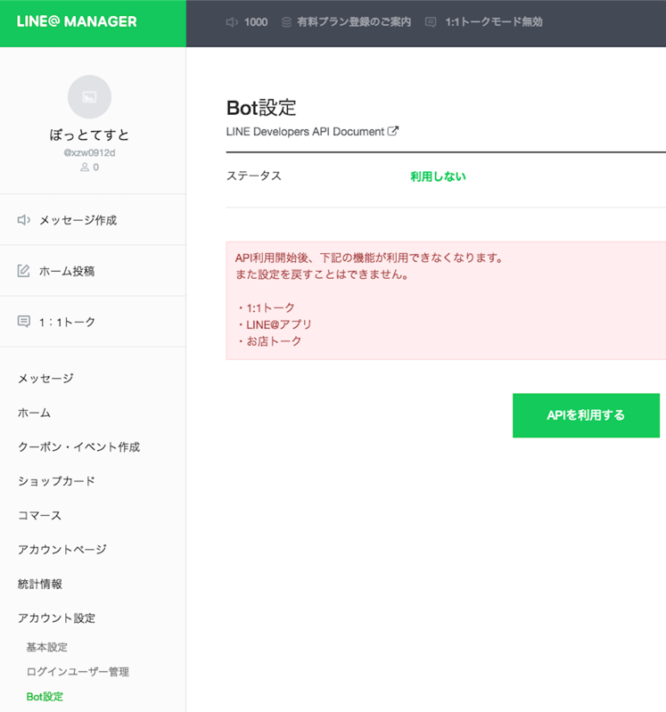
Task: Click the account ID @xzw0912d
Action: 89,153
